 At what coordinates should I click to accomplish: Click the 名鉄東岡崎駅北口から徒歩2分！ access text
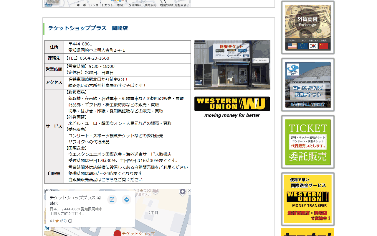(98, 79)
